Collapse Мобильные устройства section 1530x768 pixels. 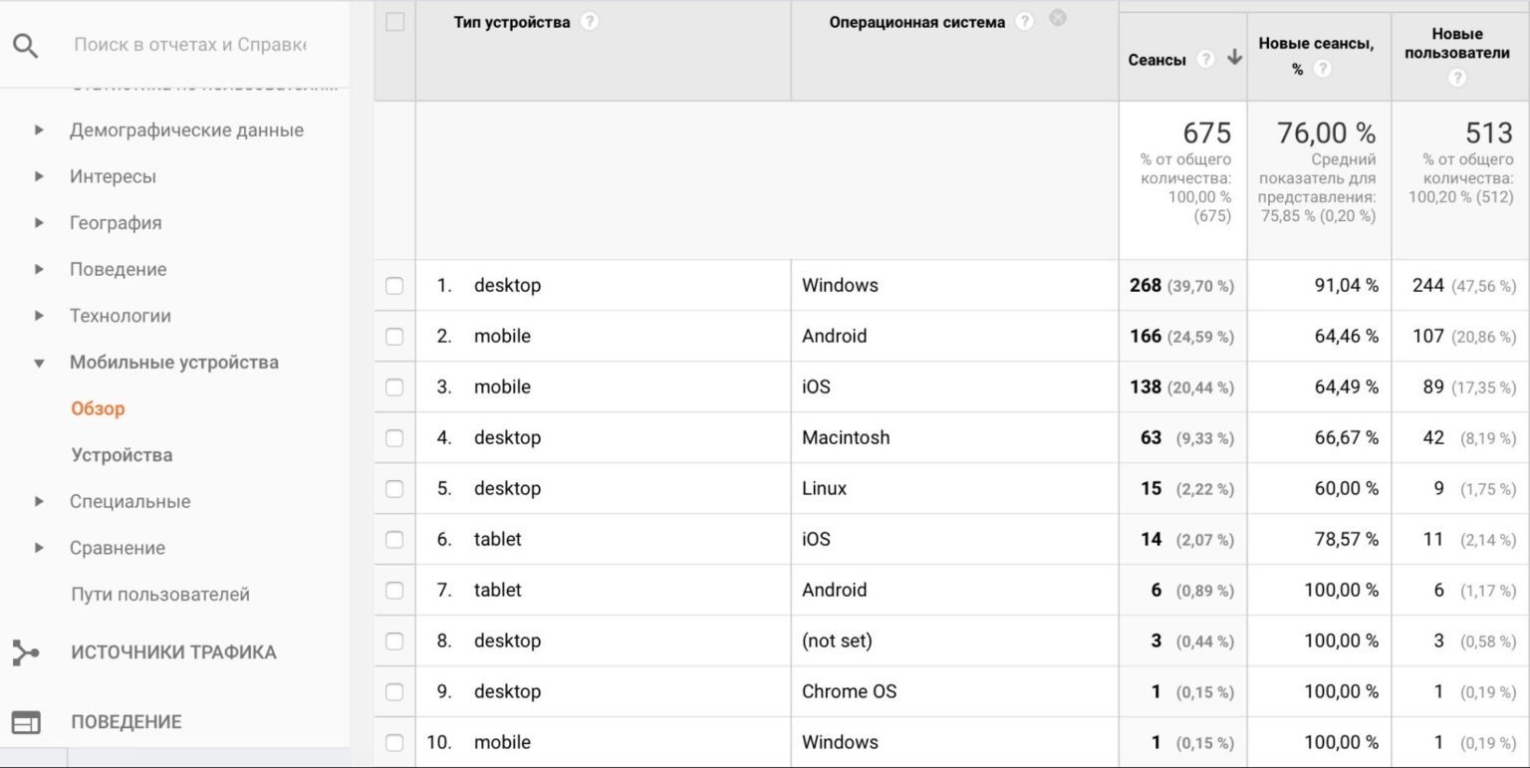click(40, 363)
